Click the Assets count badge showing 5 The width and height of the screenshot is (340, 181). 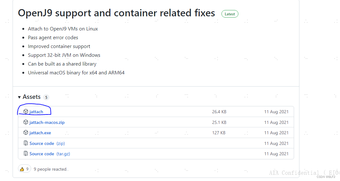coord(46,97)
